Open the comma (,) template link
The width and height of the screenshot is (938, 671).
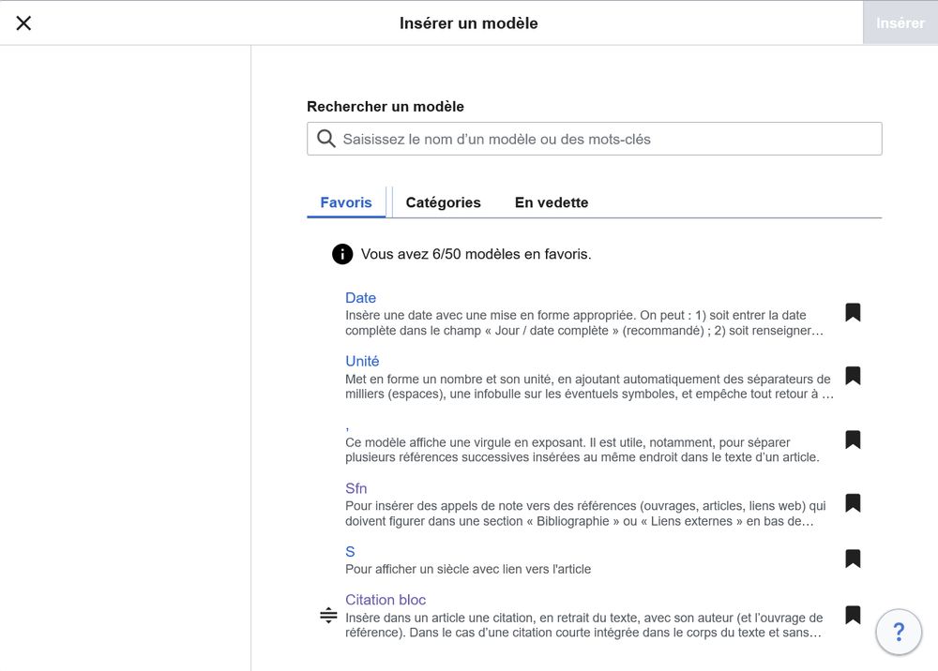[x=347, y=426]
